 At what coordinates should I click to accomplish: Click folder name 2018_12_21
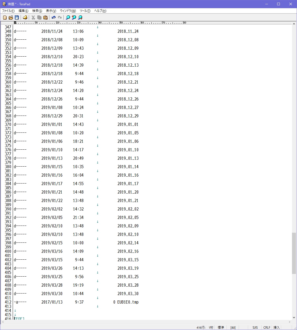[x=128, y=82]
